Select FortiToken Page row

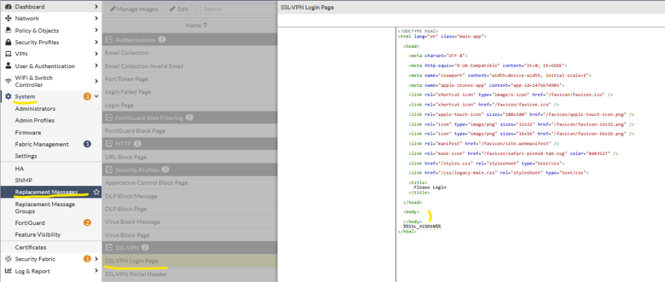(190, 79)
